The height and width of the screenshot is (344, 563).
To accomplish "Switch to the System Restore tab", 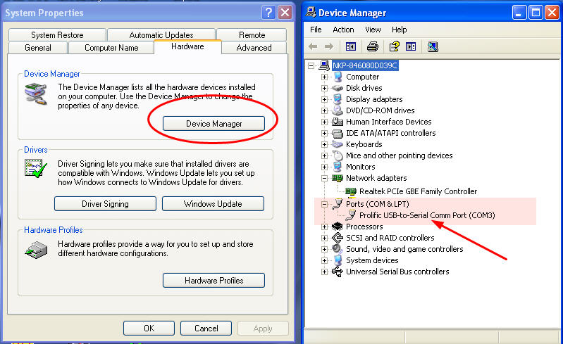I will 57,34.
